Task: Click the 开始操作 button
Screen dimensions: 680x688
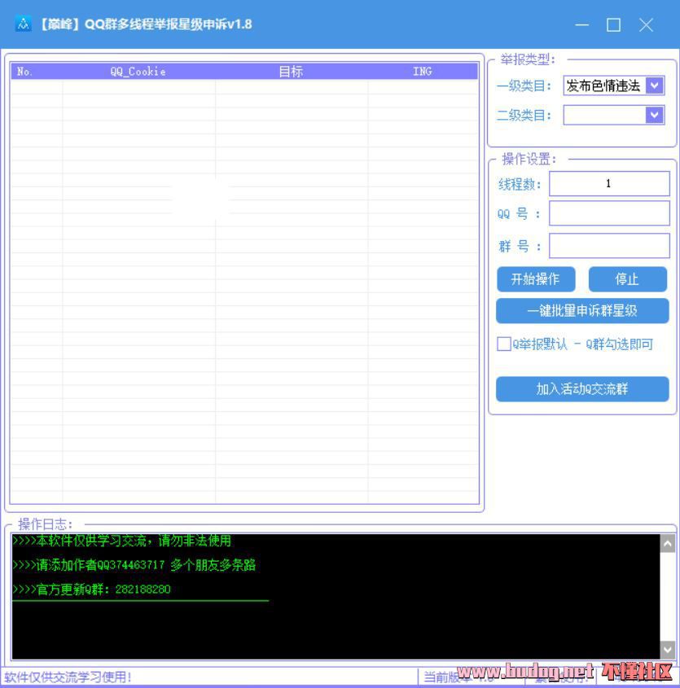Action: pyautogui.click(x=536, y=279)
